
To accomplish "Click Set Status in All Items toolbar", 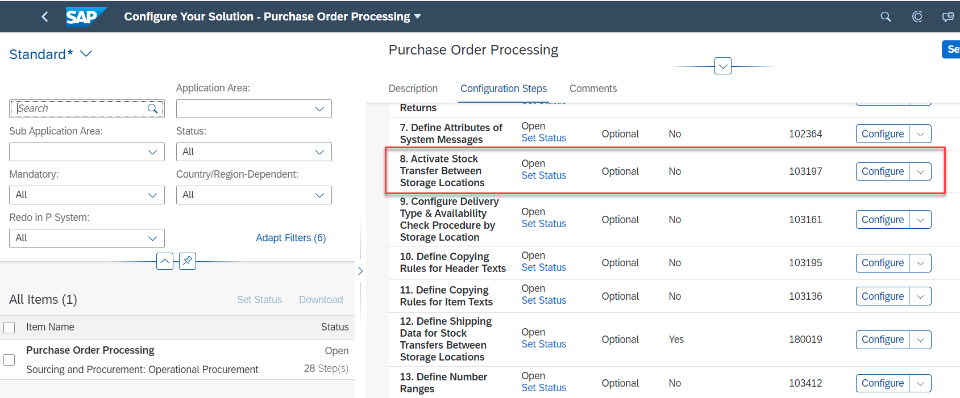I will 259,300.
